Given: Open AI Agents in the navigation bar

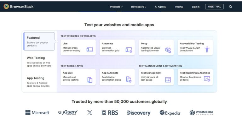Looking at the screenshot, I should (160, 7).
